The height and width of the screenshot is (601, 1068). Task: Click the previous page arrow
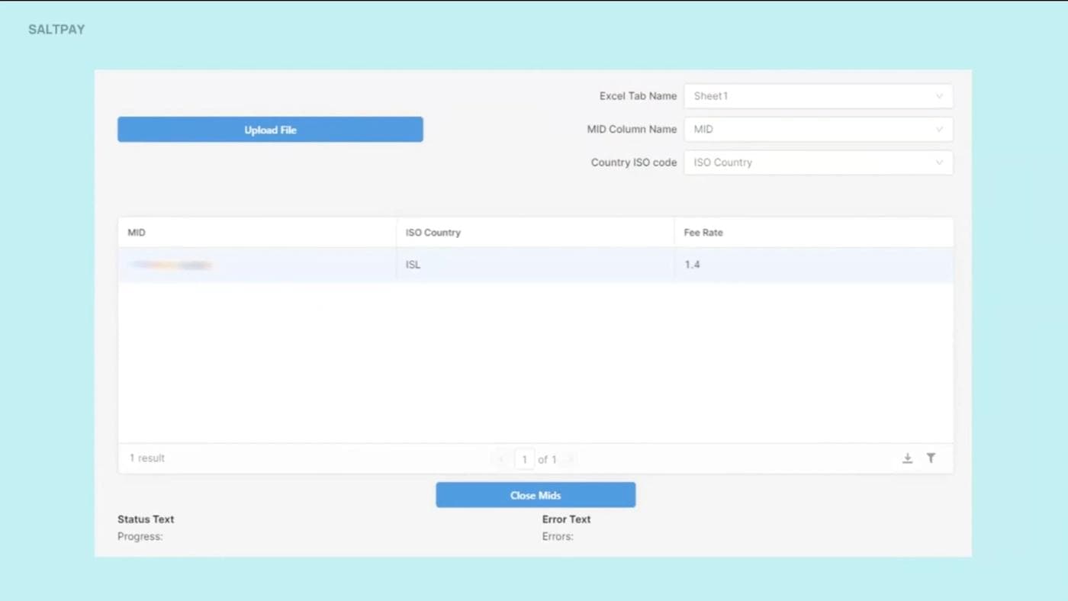point(501,459)
